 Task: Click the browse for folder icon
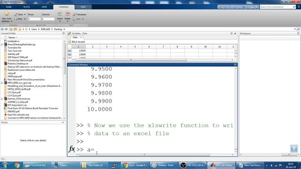click(x=15, y=29)
